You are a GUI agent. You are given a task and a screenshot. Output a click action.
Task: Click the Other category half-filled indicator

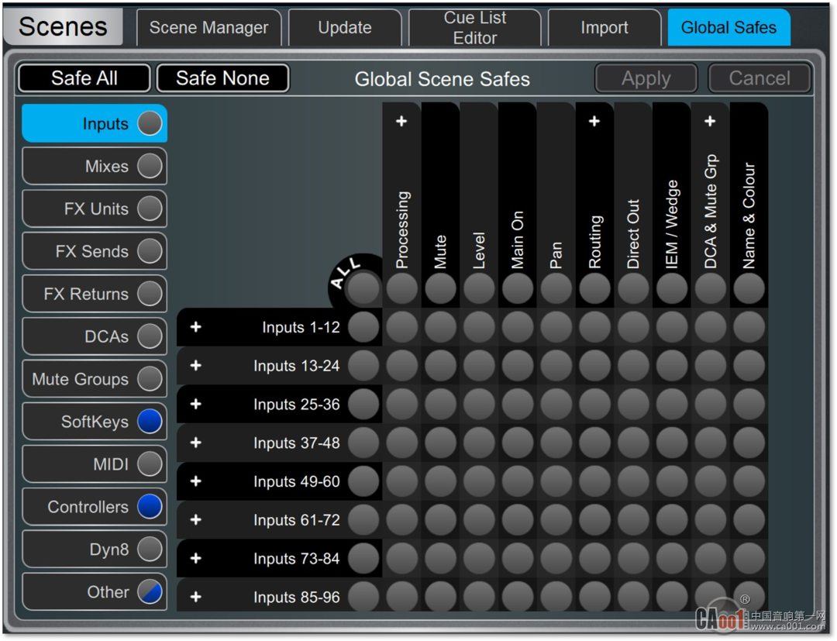[150, 592]
